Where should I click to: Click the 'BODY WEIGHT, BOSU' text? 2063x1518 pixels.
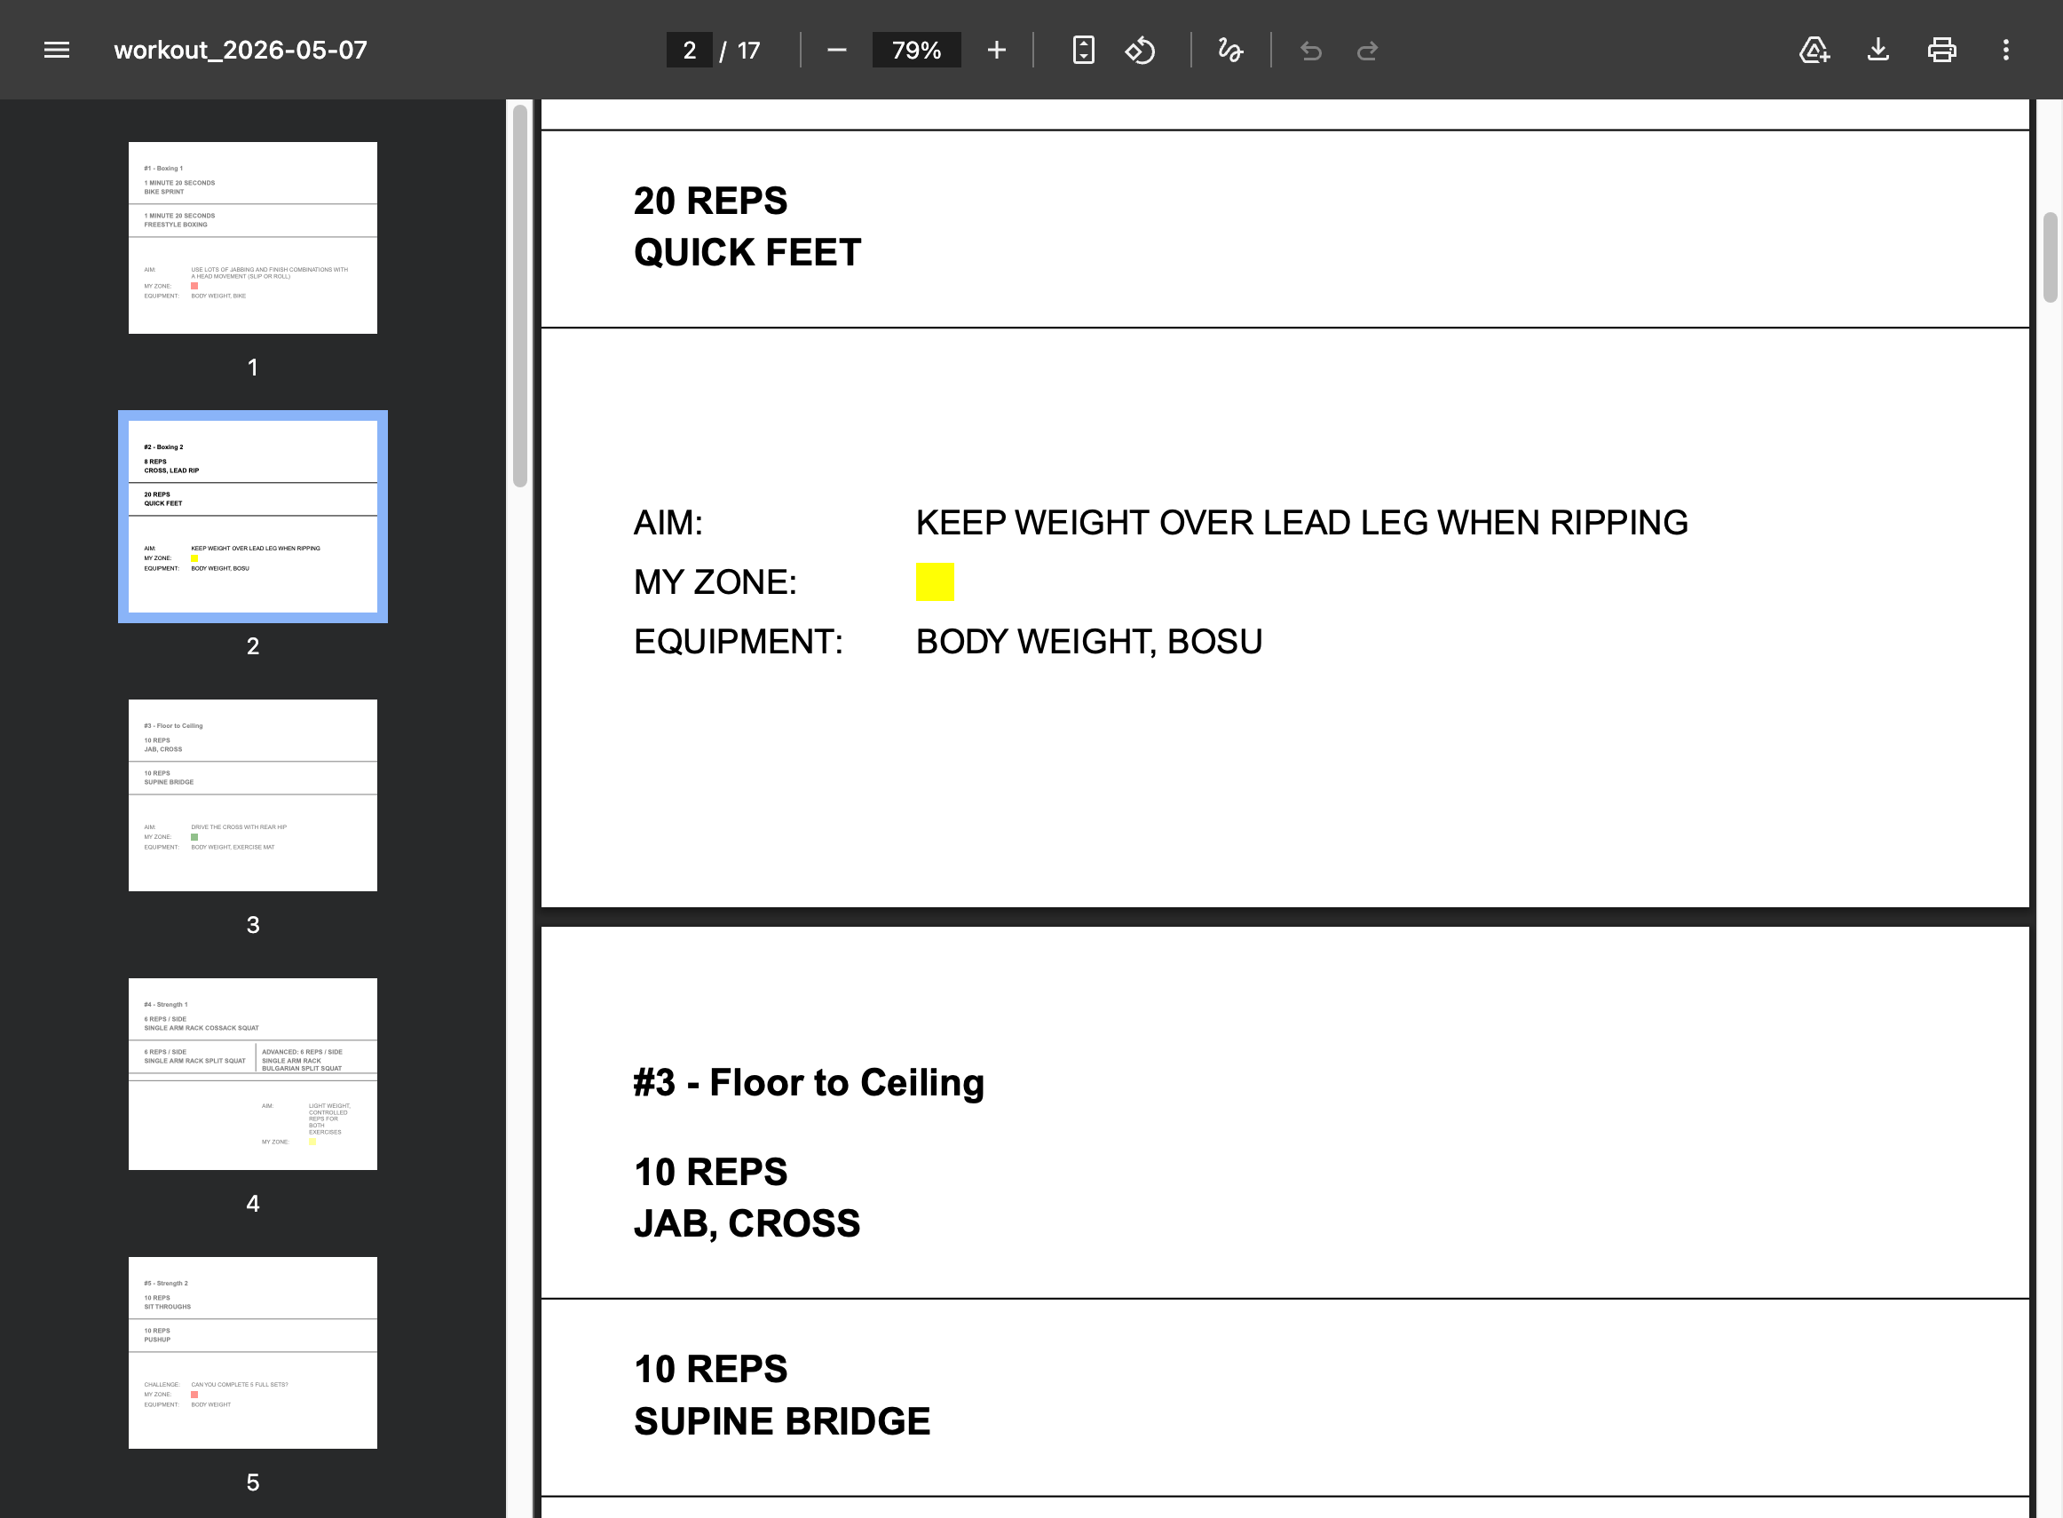(x=1089, y=642)
